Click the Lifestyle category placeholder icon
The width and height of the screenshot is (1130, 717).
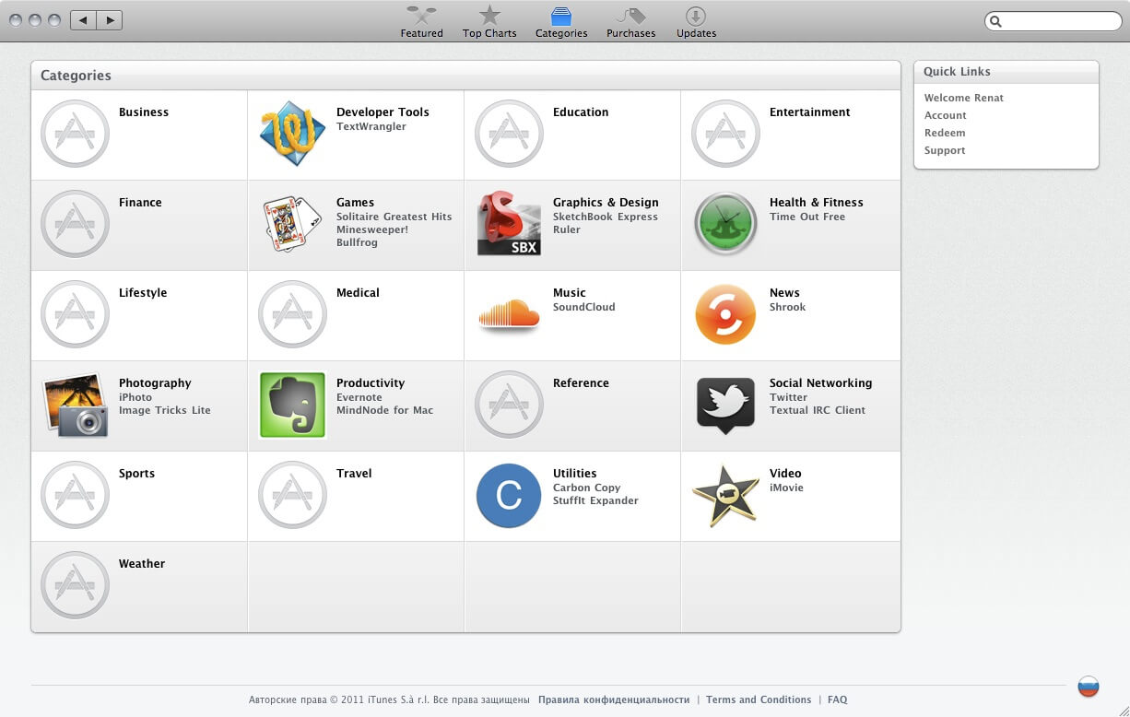[x=75, y=314]
